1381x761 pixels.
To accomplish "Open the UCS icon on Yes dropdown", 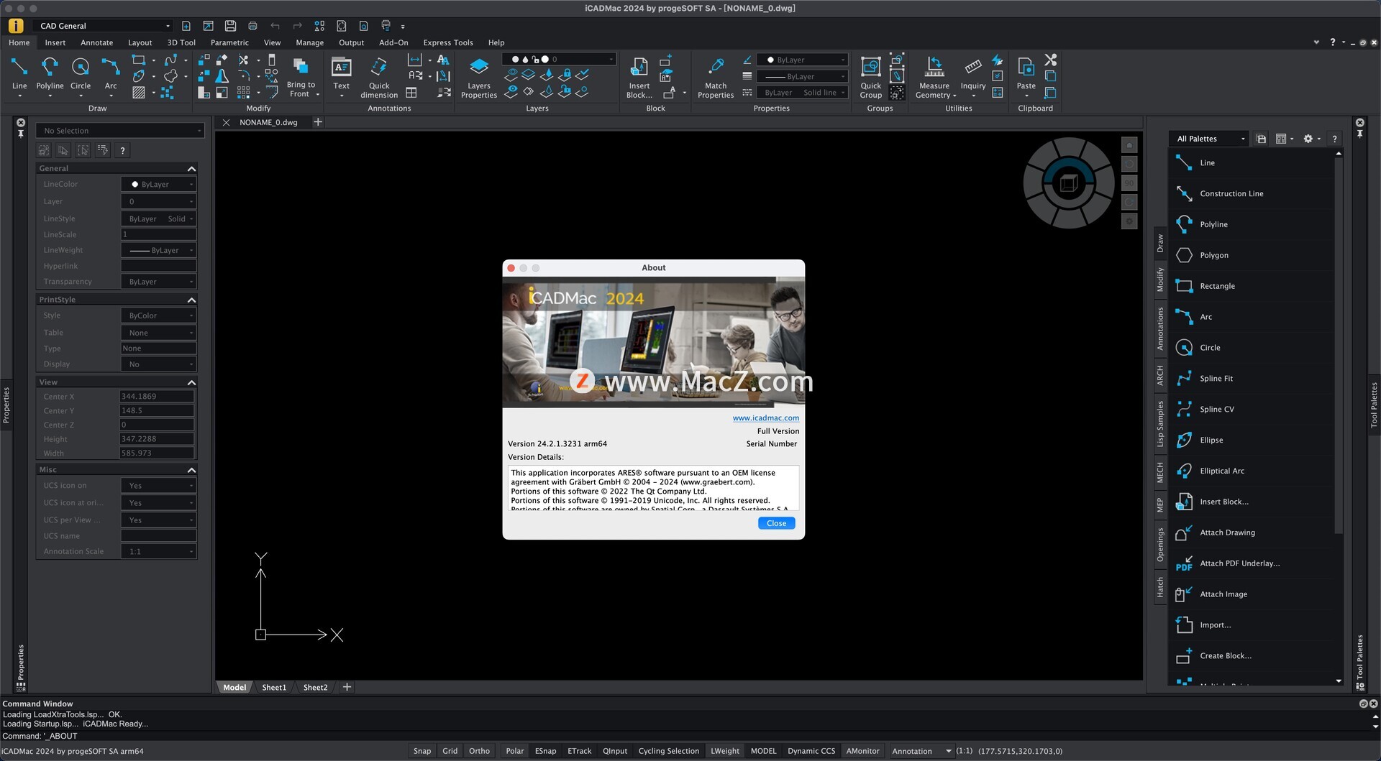I will [x=158, y=486].
